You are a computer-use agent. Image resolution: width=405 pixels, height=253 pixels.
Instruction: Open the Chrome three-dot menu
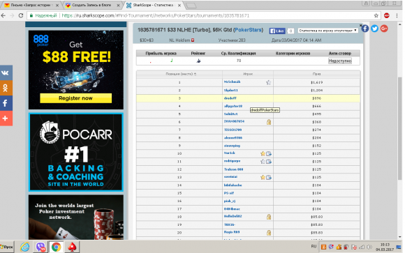(x=397, y=16)
